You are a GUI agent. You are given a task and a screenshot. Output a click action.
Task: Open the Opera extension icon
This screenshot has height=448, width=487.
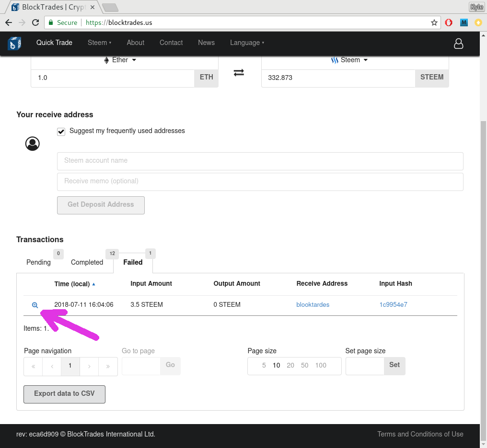(x=449, y=22)
